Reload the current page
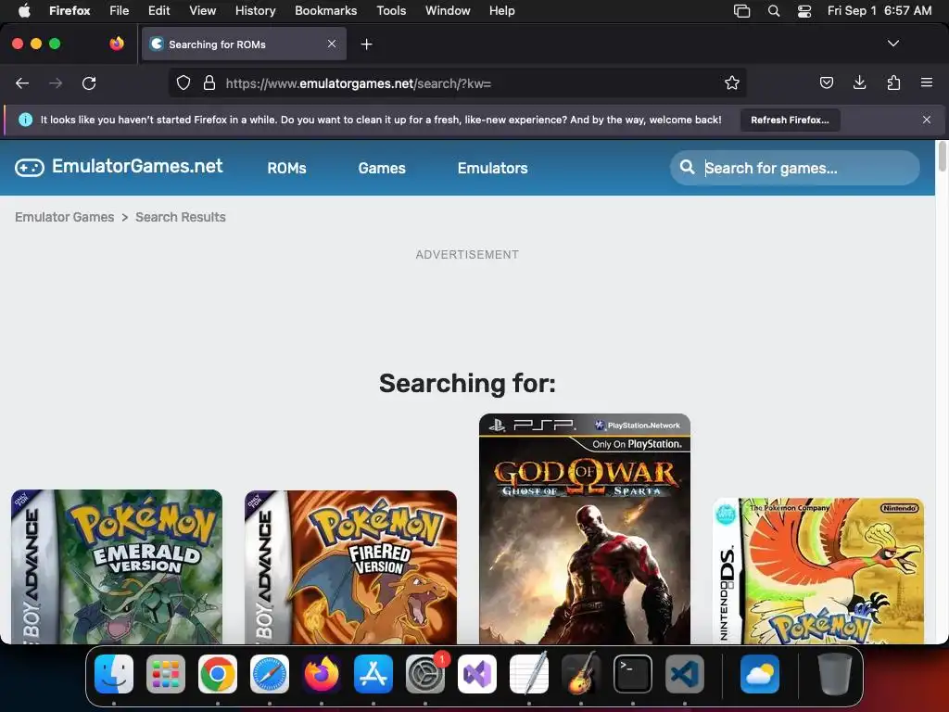 tap(89, 83)
